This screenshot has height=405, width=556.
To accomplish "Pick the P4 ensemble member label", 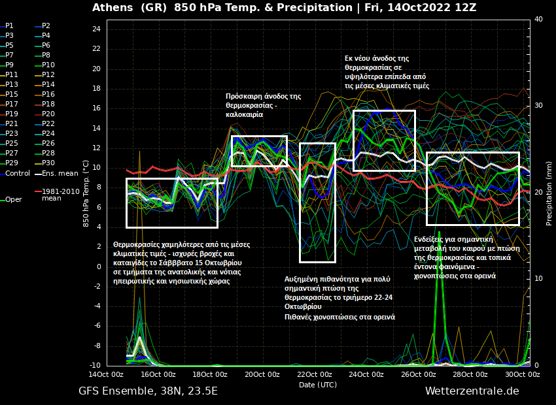I will (x=43, y=35).
